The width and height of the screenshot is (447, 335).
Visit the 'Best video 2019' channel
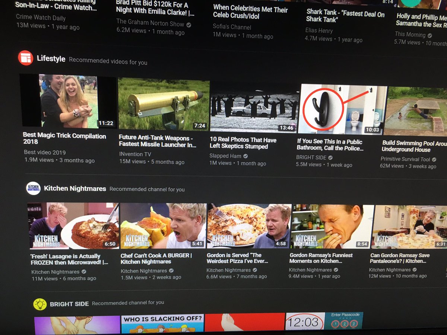click(45, 152)
